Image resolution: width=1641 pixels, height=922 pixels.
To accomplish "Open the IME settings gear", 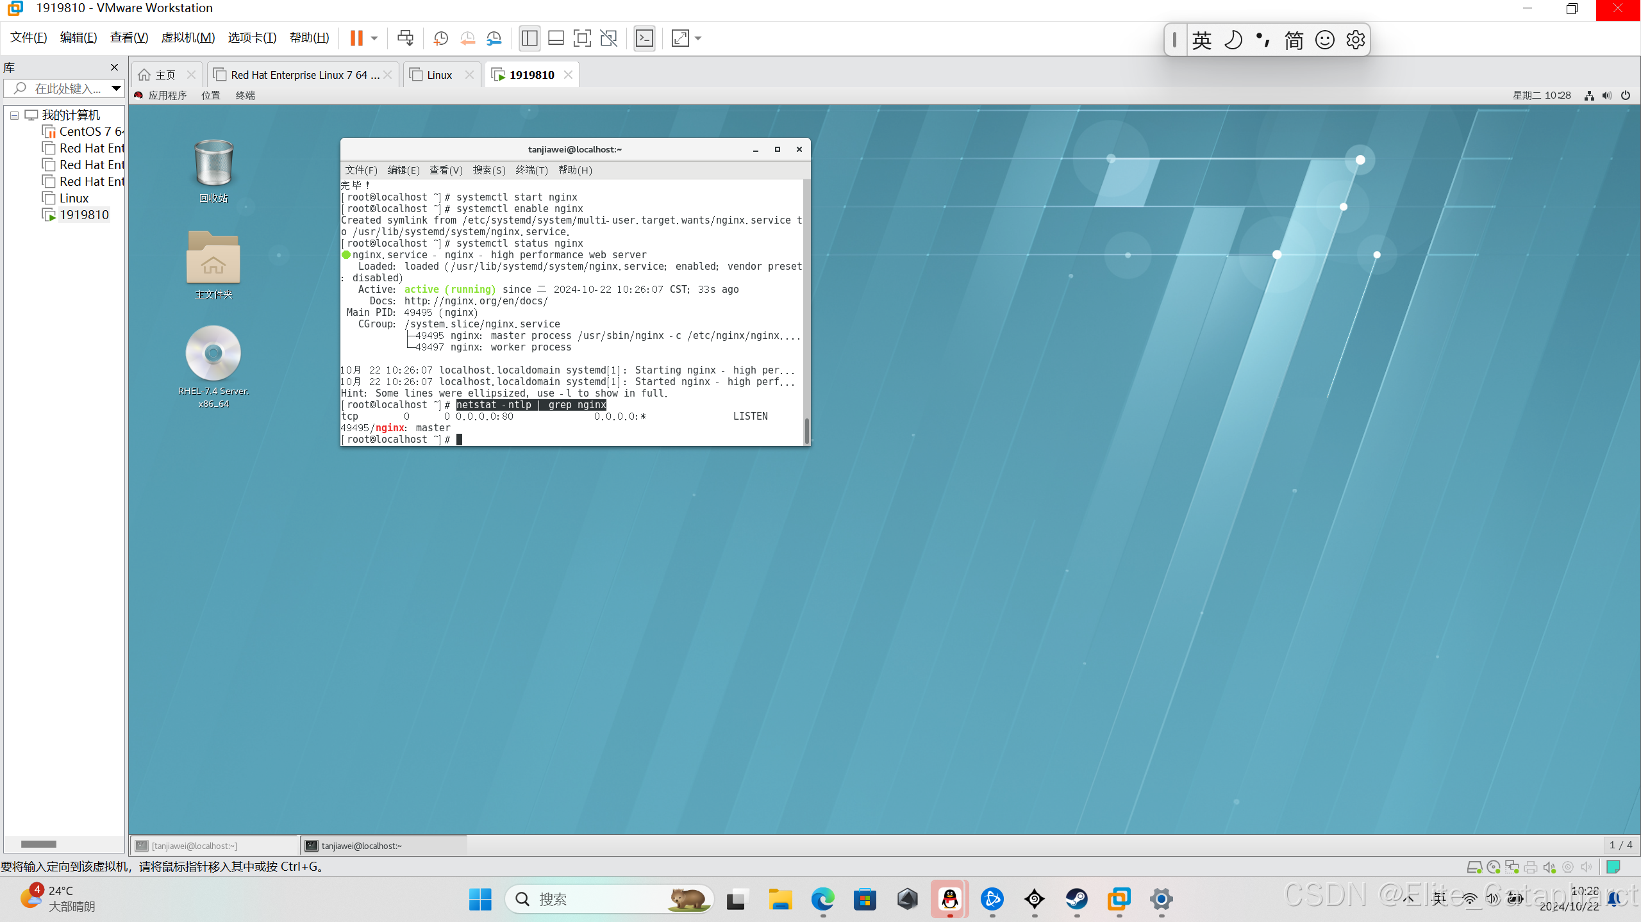I will point(1355,40).
